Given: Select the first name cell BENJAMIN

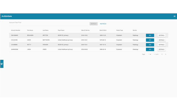Looking at the screenshot, I should pos(30,35).
